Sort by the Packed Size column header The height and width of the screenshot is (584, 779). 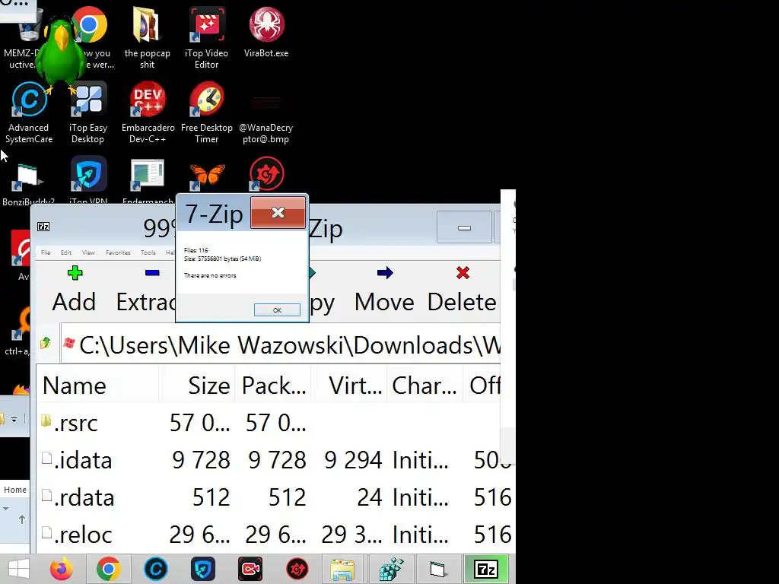(273, 386)
